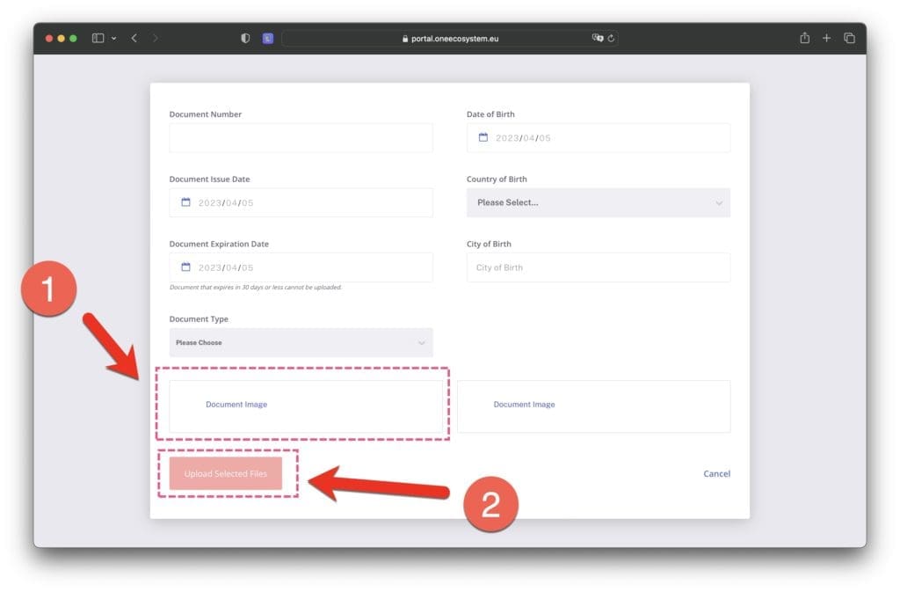Click the Document Expiration Date field
Screen dimensions: 900x592
pos(301,267)
